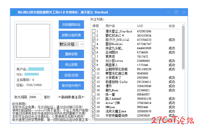Maximize the unfollow tool window
198x131 pixels.
click(176, 12)
